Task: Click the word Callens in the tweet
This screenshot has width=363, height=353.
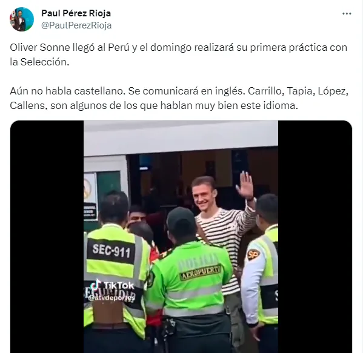Action: tap(28, 106)
